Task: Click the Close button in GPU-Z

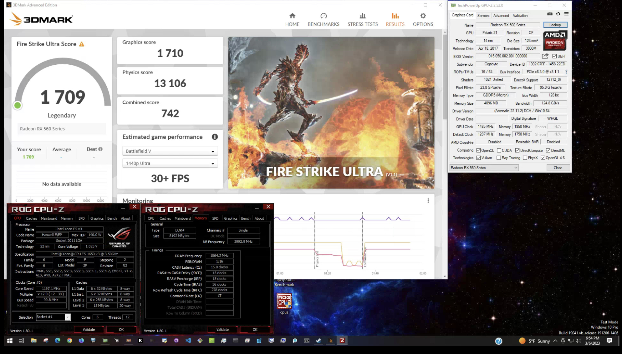Action: coord(558,168)
